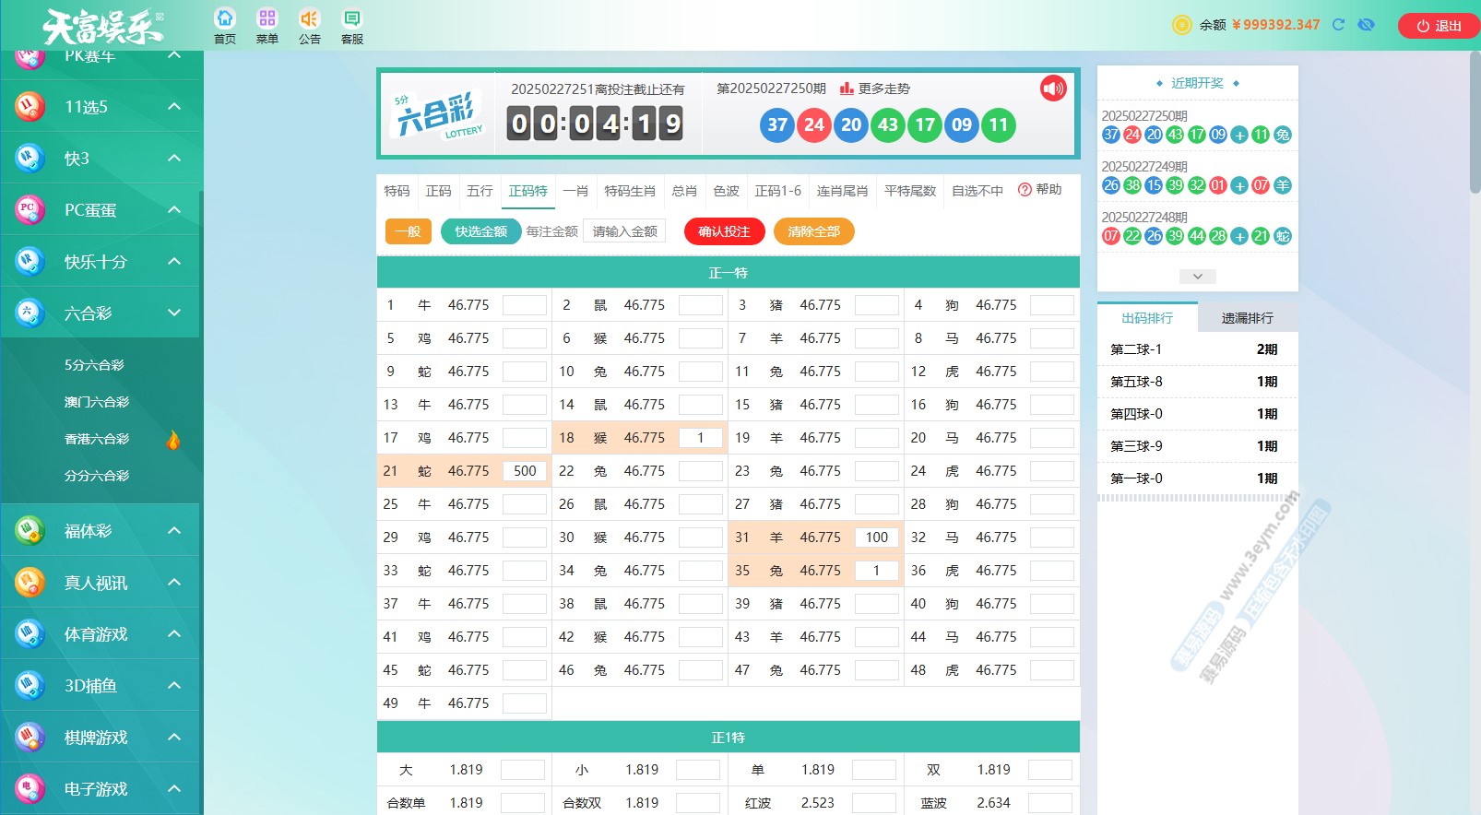Viewport: 1481px width, 815px height.
Task: Toggle balance visibility eye icon
Action: tap(1367, 25)
